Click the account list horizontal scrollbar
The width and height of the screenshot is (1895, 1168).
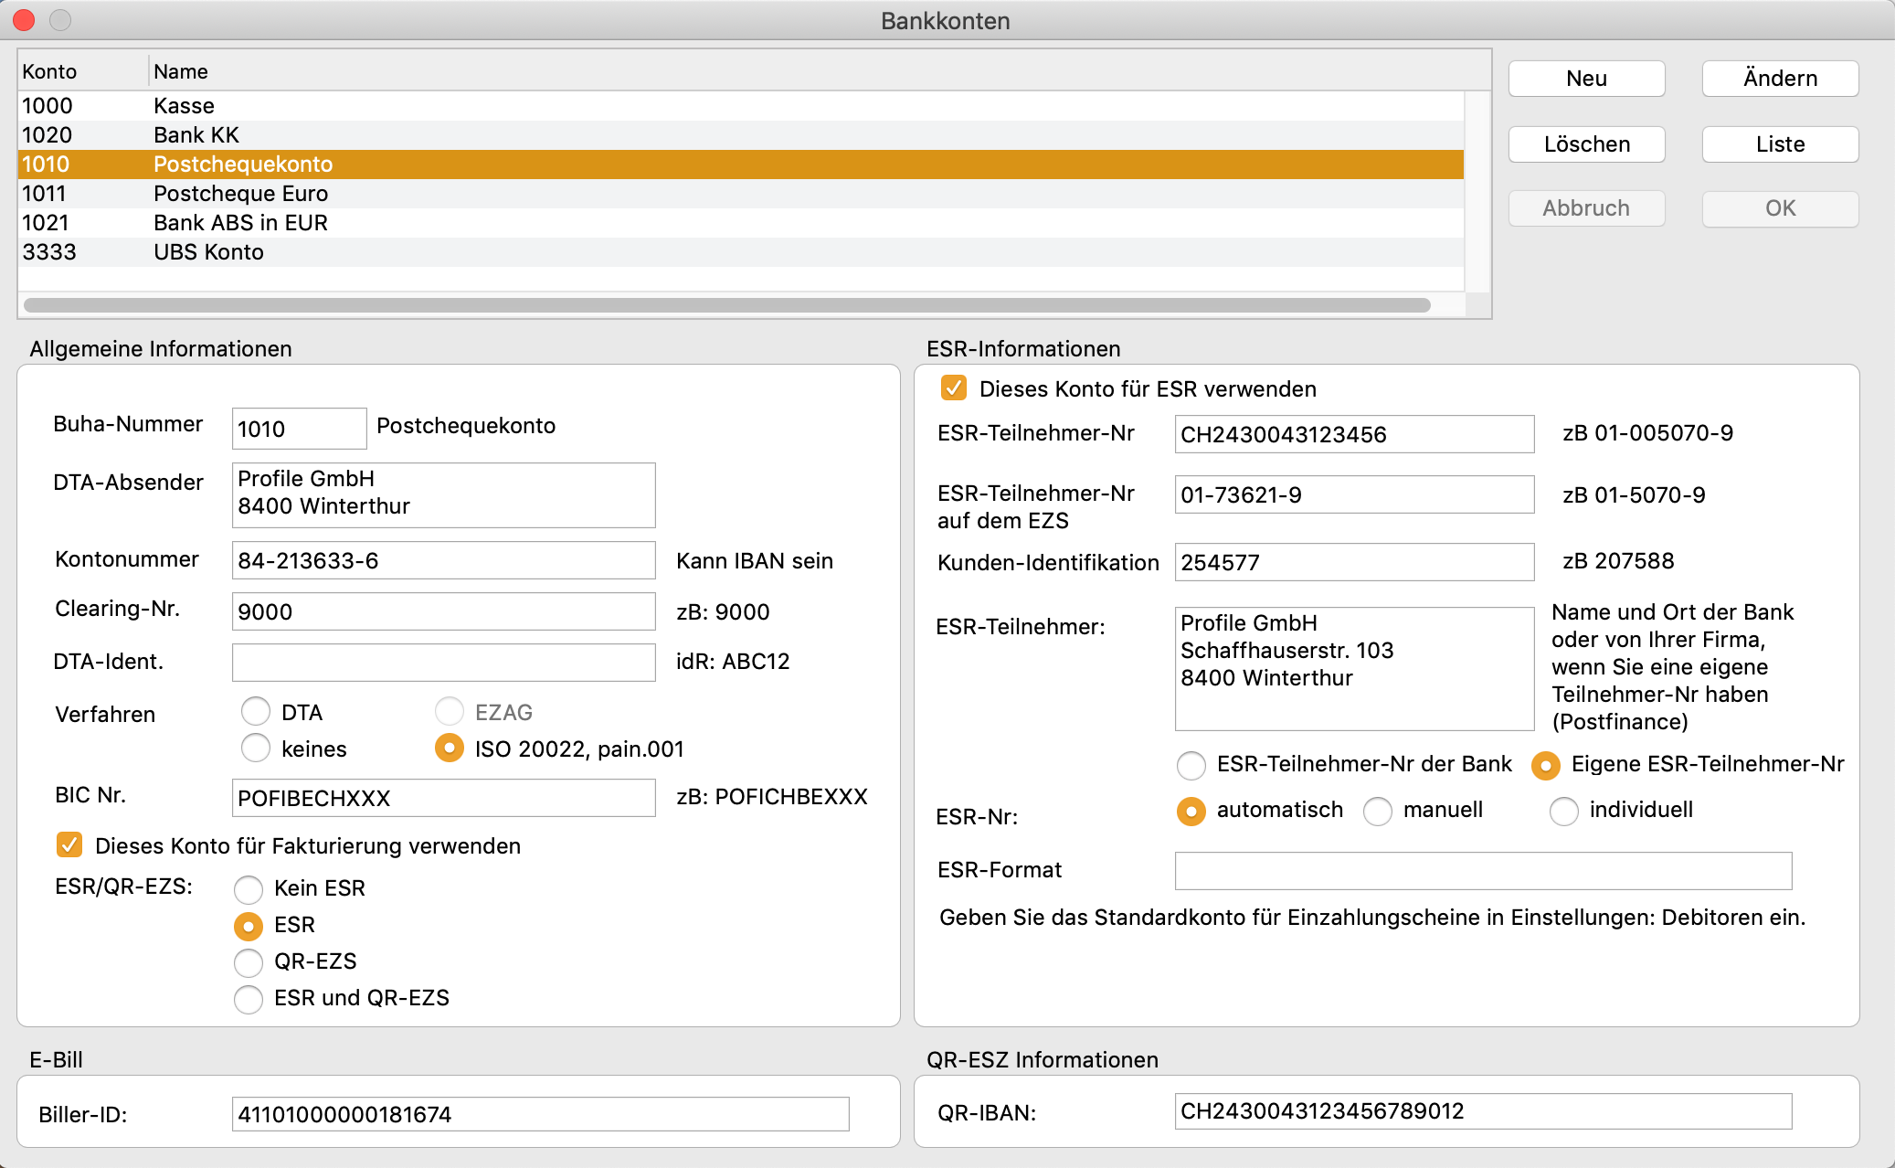(x=726, y=305)
